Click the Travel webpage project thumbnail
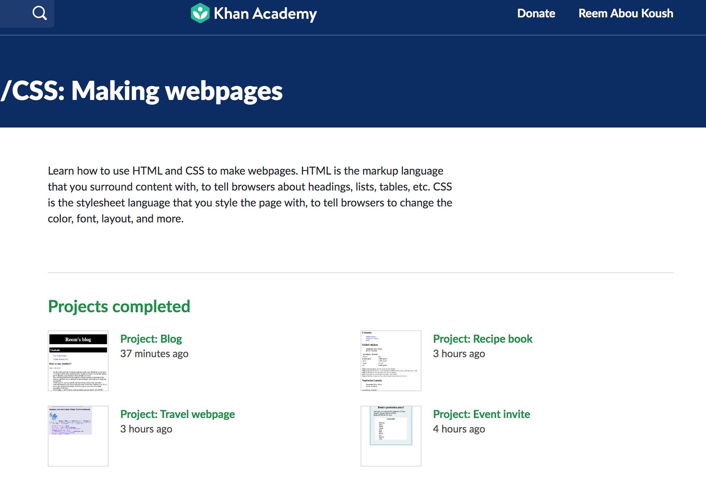The width and height of the screenshot is (706, 489). click(78, 436)
